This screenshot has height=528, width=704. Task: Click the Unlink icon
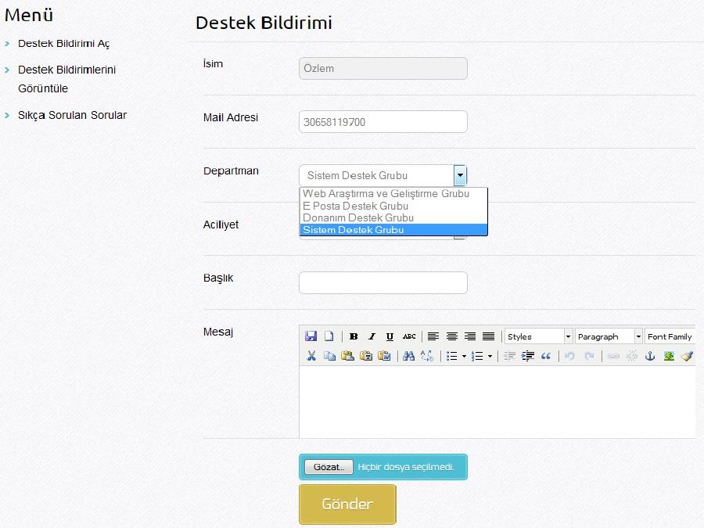point(632,356)
